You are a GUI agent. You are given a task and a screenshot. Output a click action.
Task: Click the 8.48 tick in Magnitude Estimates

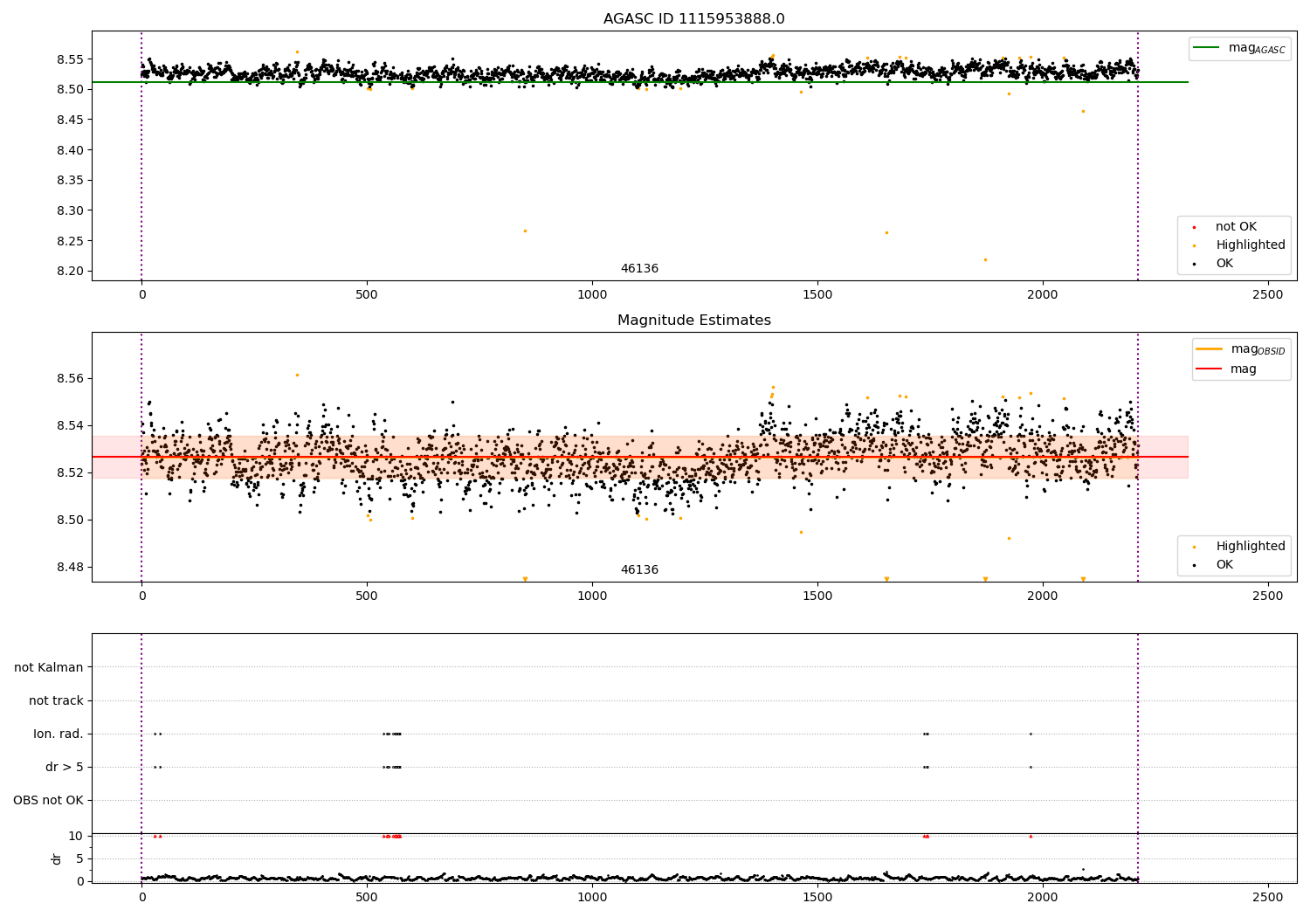pos(70,568)
